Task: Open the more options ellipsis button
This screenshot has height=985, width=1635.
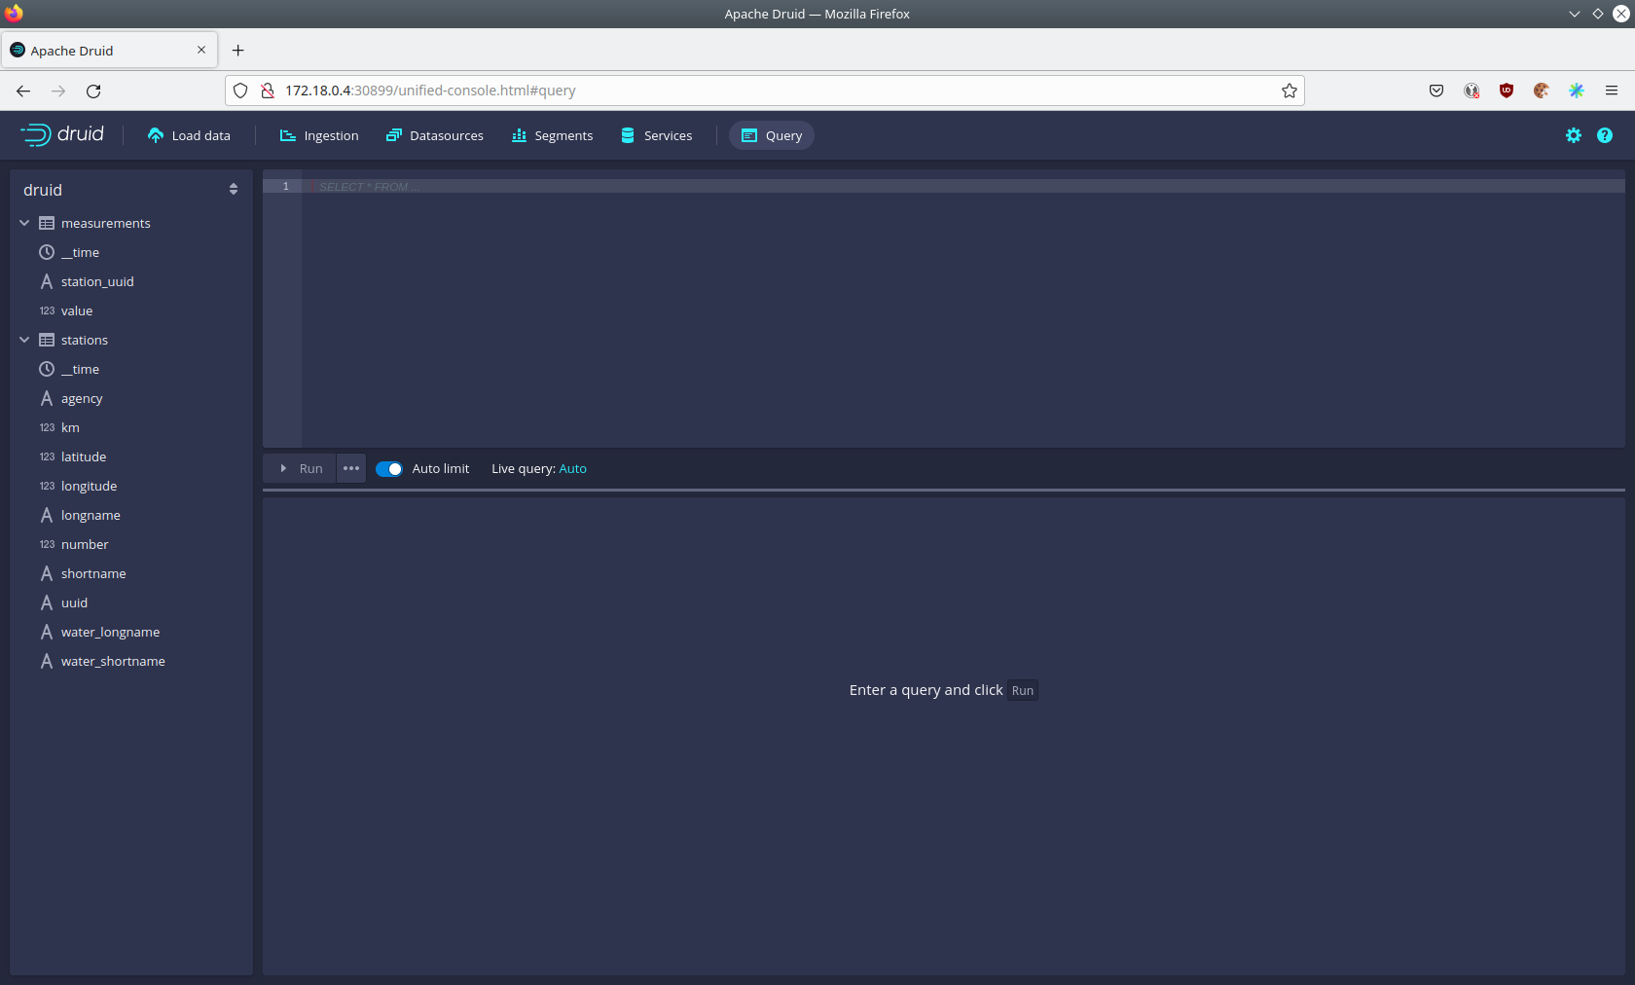Action: pos(351,468)
